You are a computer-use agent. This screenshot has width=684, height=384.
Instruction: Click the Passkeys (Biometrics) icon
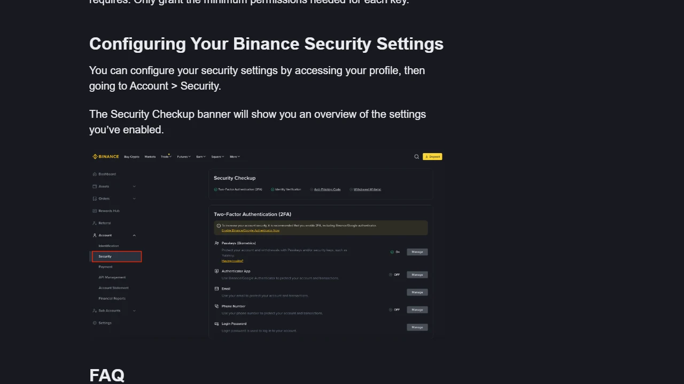pos(216,243)
